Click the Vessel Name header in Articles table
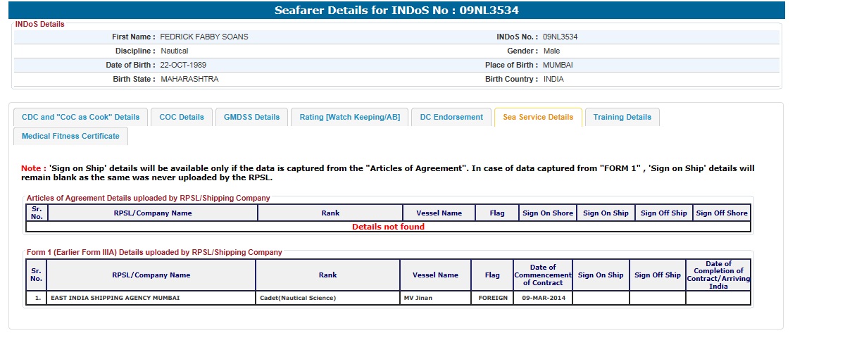Image resolution: width=864 pixels, height=345 pixels. coord(439,213)
